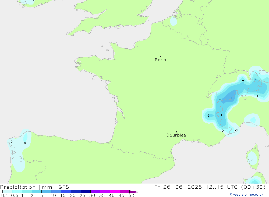The height and width of the screenshot is (197, 269).
Task: Pick the 15–20 mm legend swatch
Action: 66,192
